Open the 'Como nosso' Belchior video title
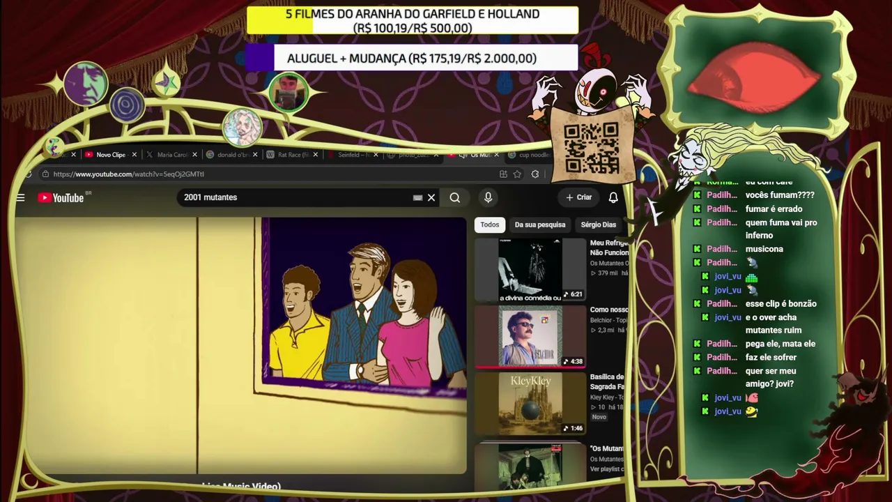Image resolution: width=892 pixels, height=502 pixels. pos(609,310)
